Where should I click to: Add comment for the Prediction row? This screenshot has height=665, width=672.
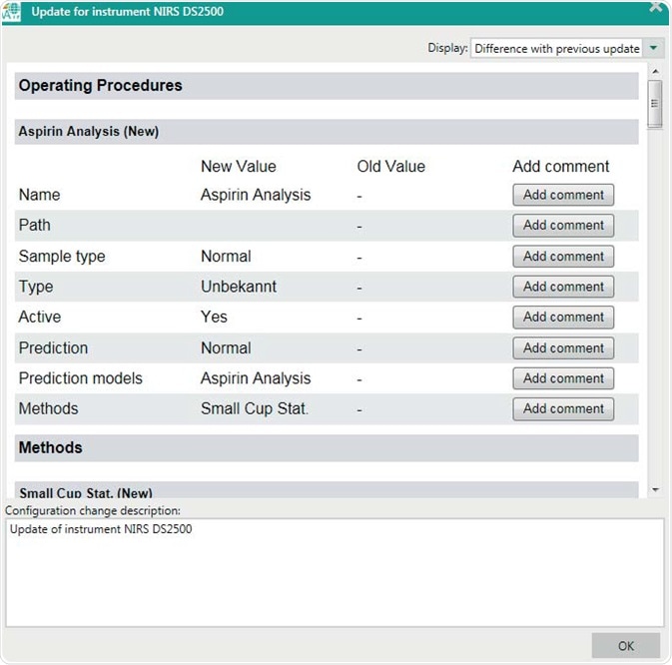[x=563, y=348]
